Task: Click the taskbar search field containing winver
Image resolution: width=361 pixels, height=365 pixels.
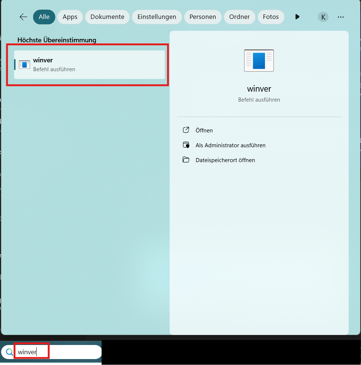Action: click(x=51, y=352)
